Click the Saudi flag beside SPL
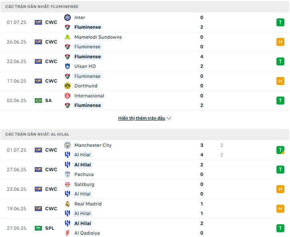Viewport: 290px width, 237px height. coord(38,228)
